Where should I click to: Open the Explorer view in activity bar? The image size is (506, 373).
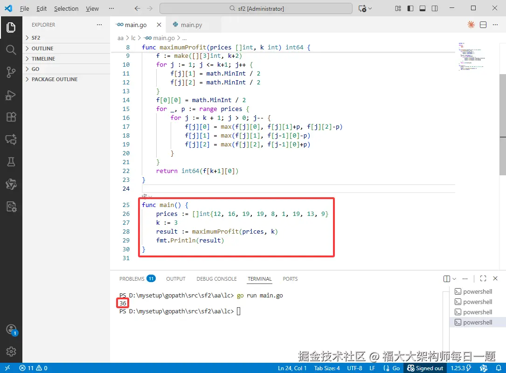click(x=11, y=28)
